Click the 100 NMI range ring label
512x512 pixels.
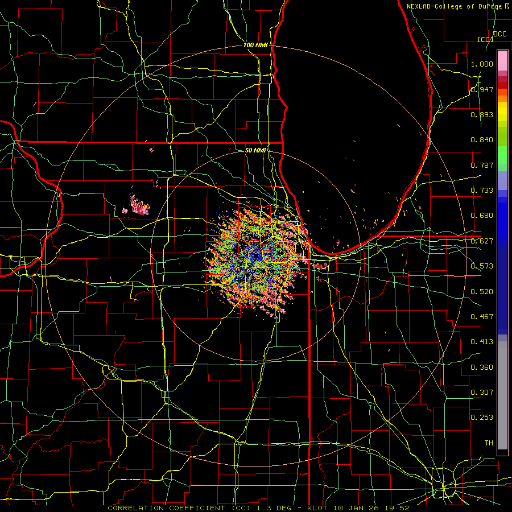255,45
